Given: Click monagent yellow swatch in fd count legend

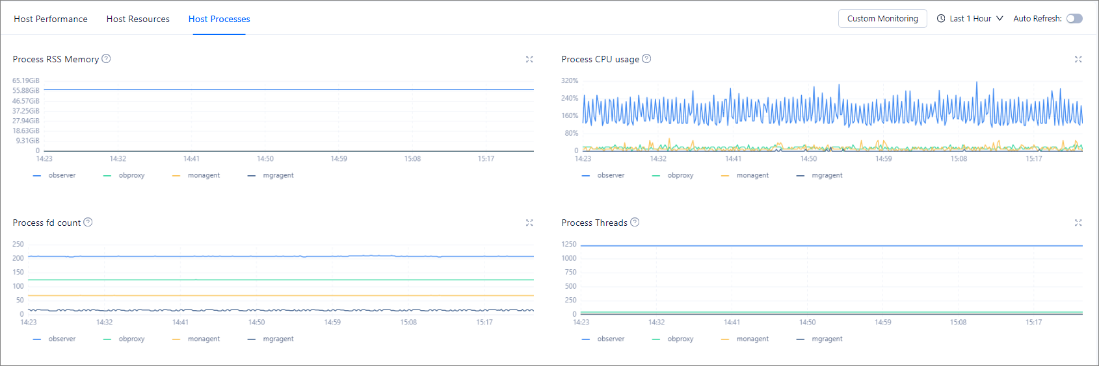Looking at the screenshot, I should point(176,339).
